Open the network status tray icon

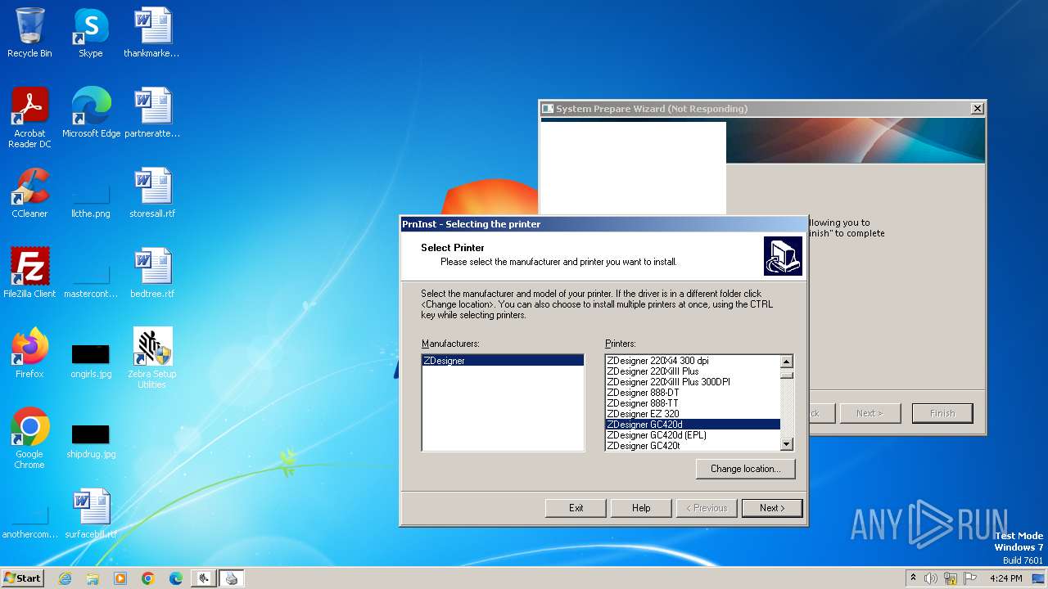click(x=951, y=578)
